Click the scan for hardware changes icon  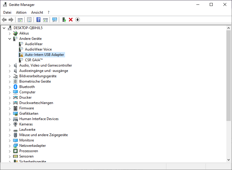pyautogui.click(x=55, y=20)
